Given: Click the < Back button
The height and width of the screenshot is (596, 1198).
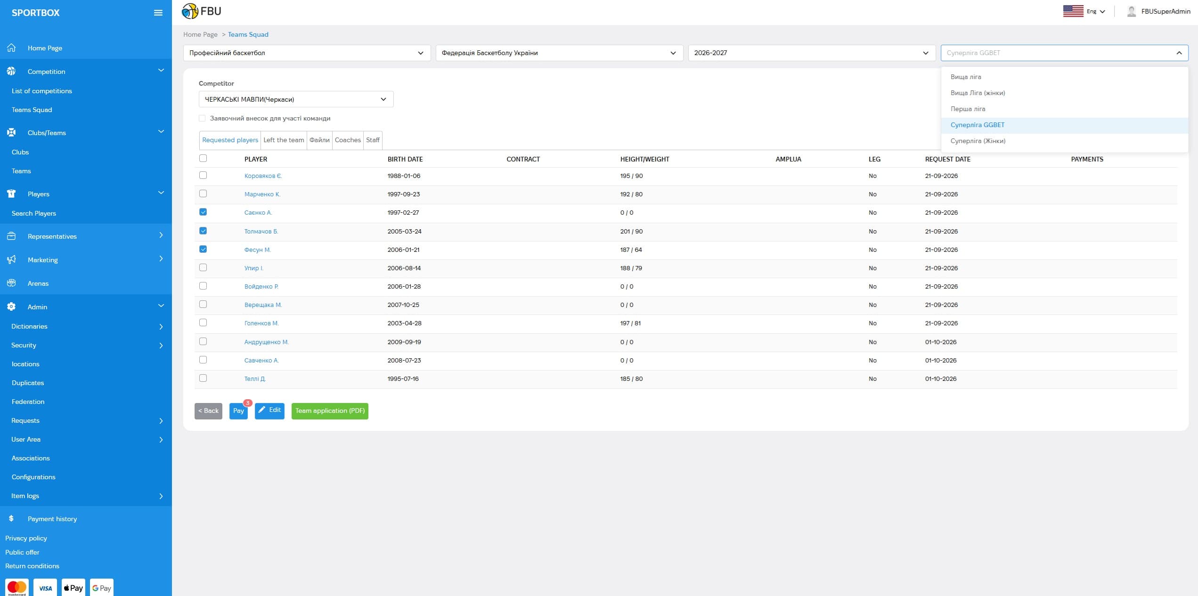Looking at the screenshot, I should coord(208,411).
